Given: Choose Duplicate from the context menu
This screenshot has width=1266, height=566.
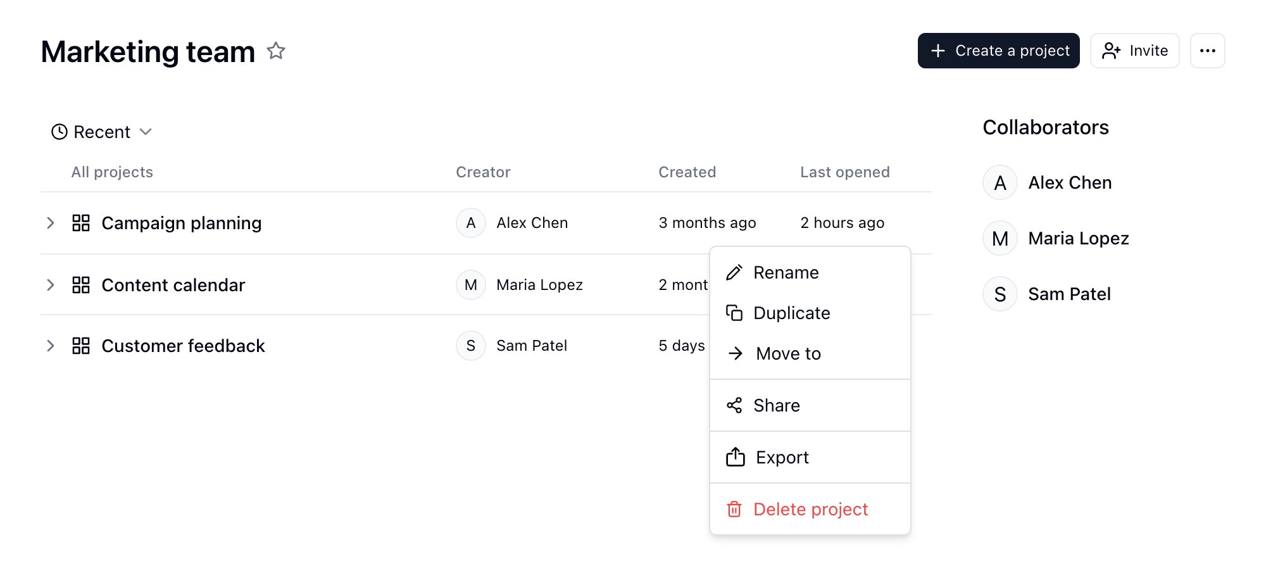Looking at the screenshot, I should [810, 313].
